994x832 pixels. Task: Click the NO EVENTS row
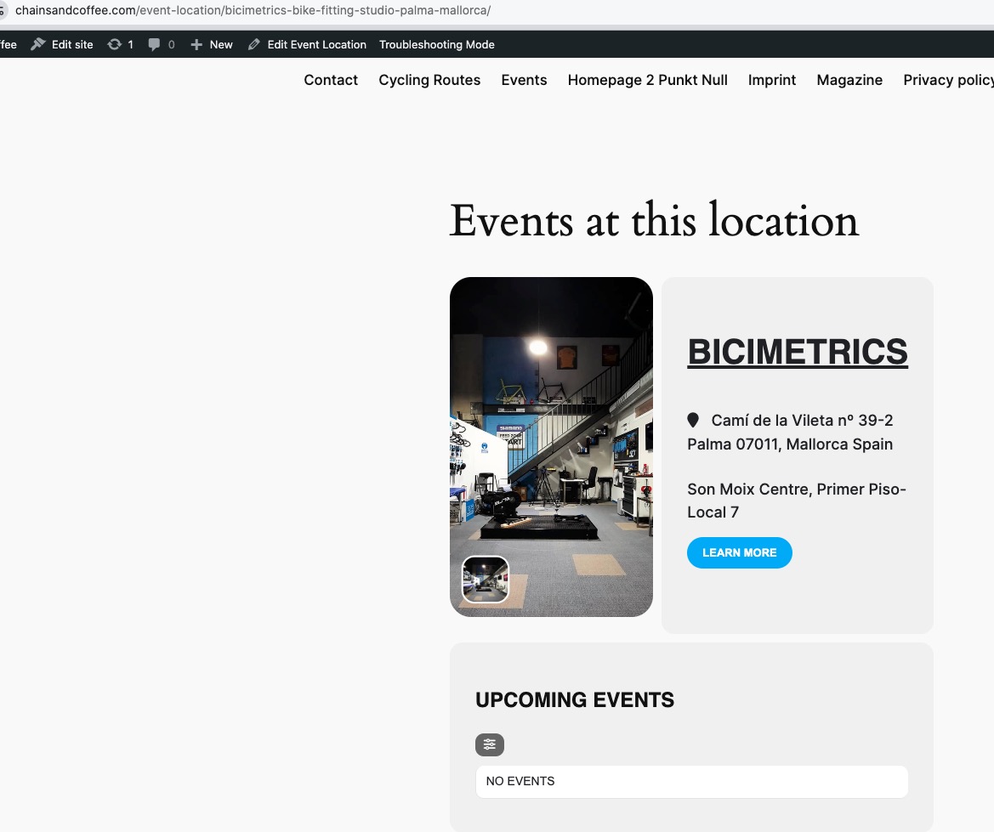click(x=691, y=781)
